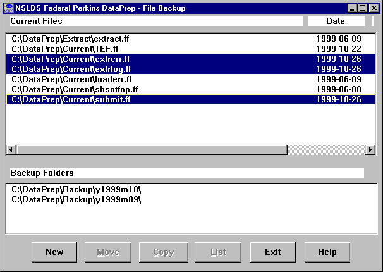Select the extract.ff file row
The height and width of the screenshot is (272, 383).
coord(191,39)
